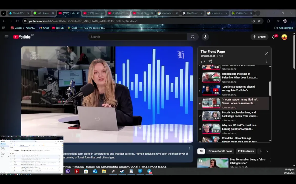Open the Gmail bookmark
Image resolution: width=296 pixels, height=184 pixels.
click(x=44, y=28)
